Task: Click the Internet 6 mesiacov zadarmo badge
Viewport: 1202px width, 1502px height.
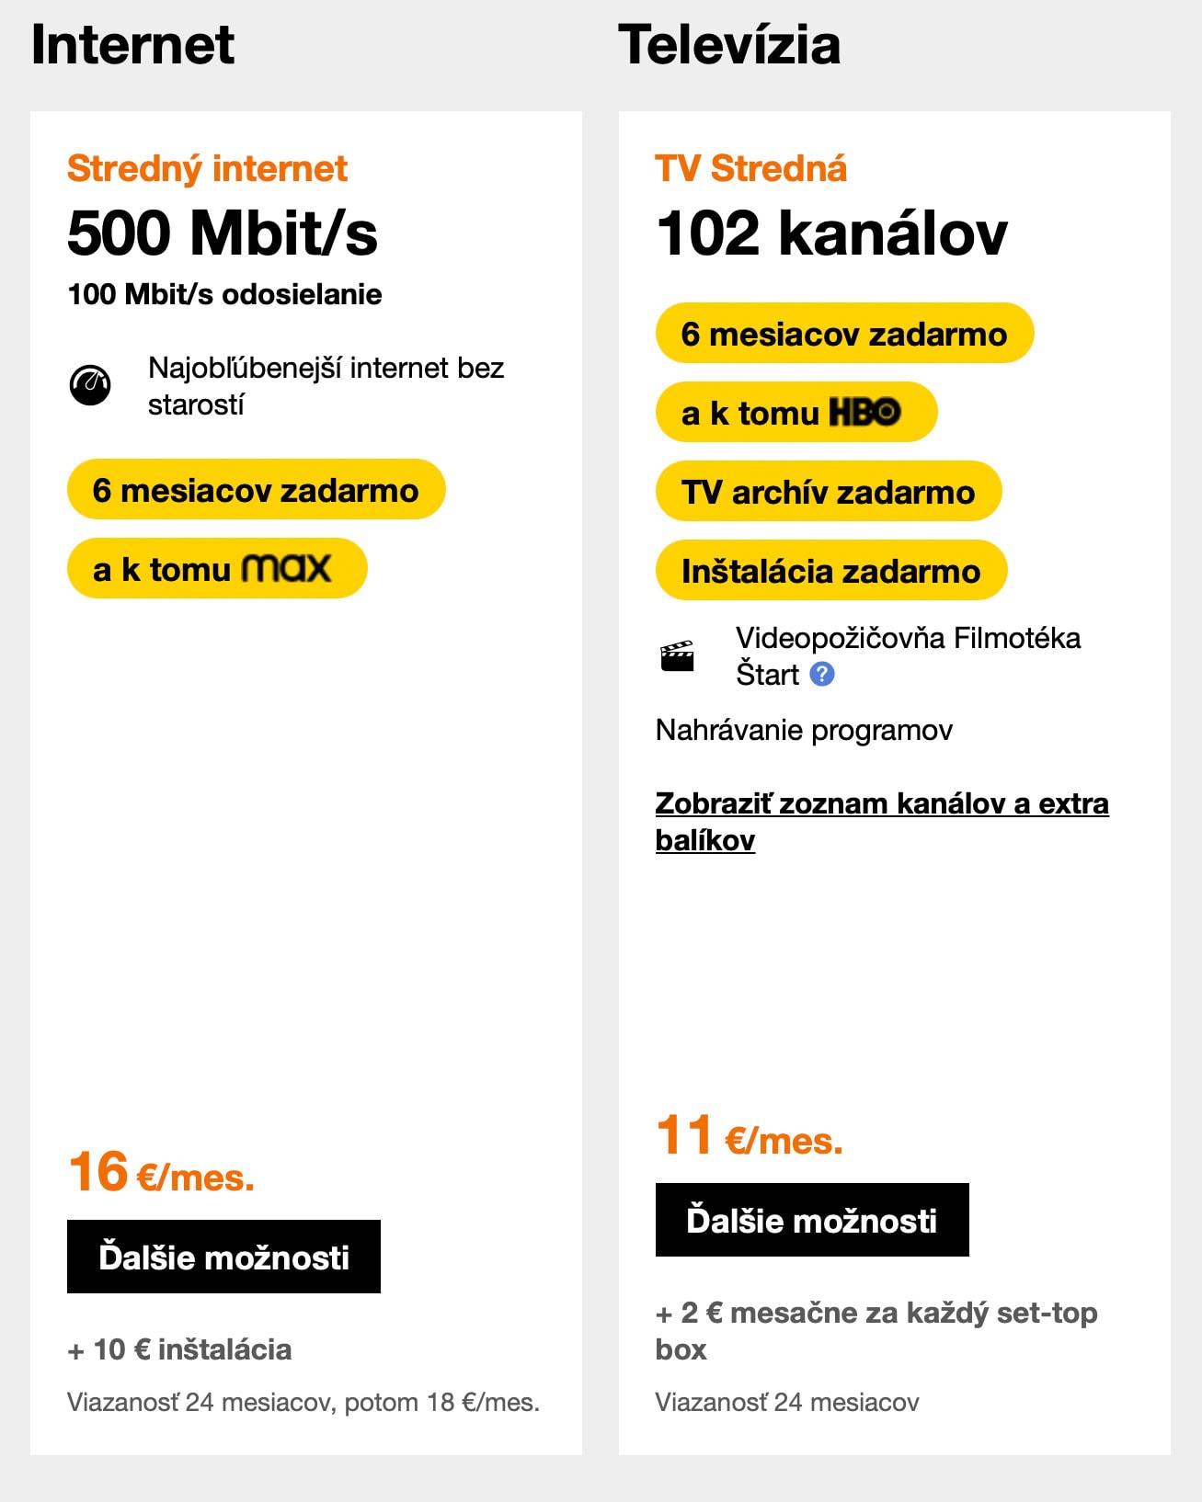Action: 257,489
